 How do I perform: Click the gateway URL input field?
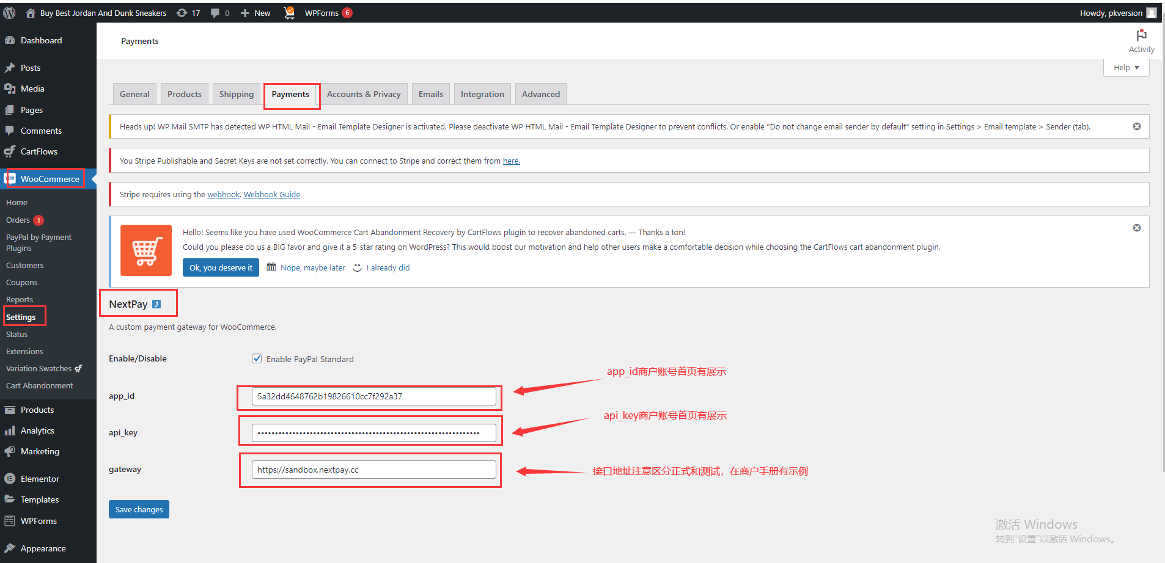coord(373,470)
